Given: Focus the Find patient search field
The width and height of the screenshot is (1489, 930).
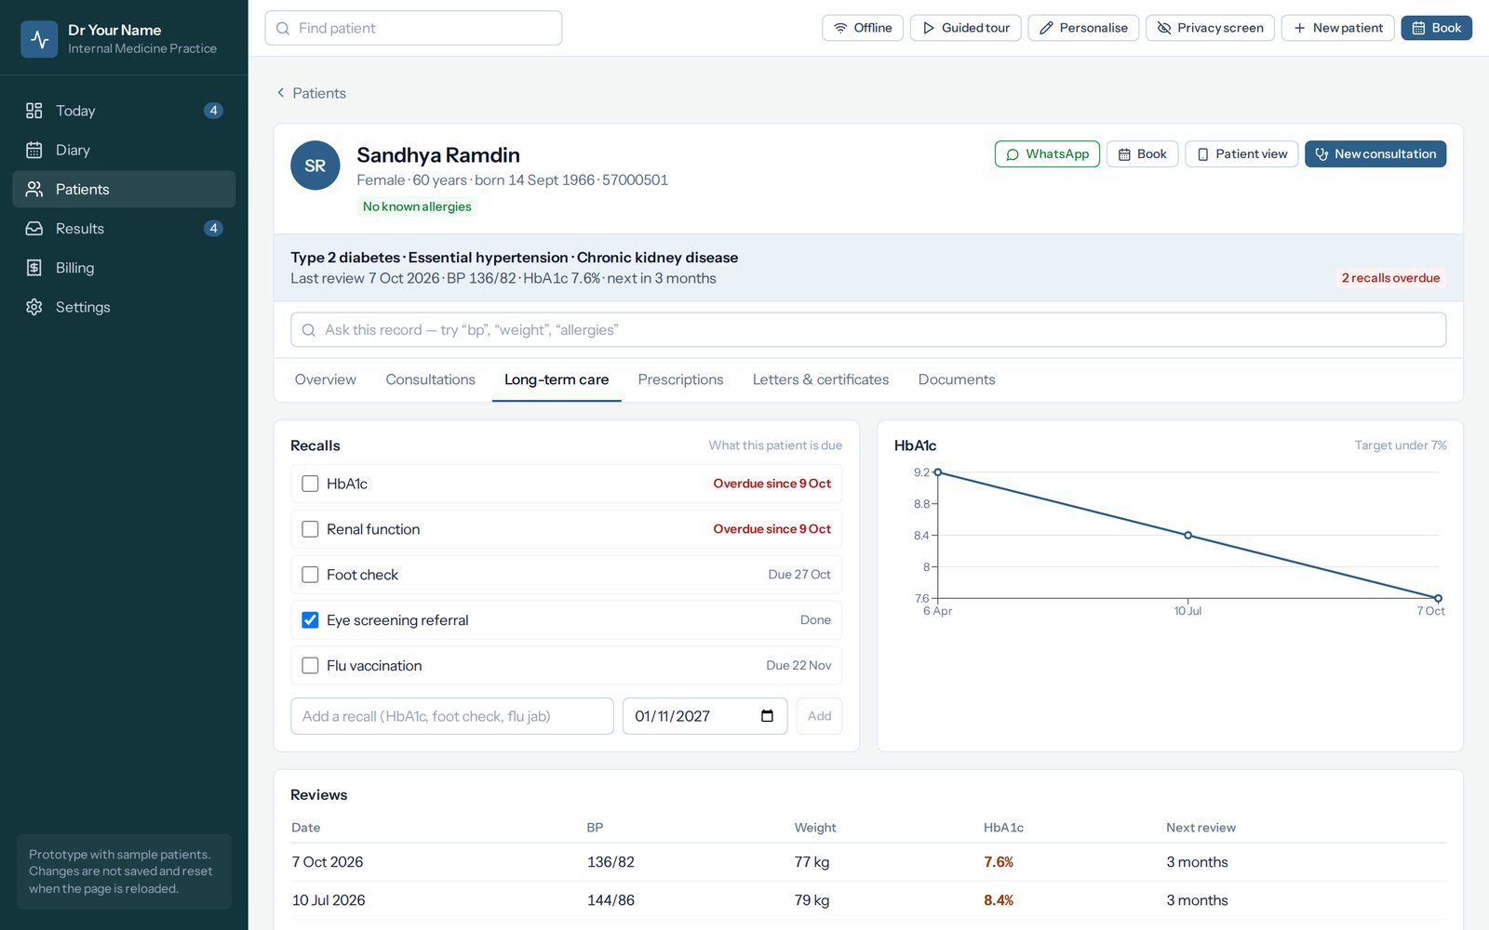Looking at the screenshot, I should (x=413, y=28).
